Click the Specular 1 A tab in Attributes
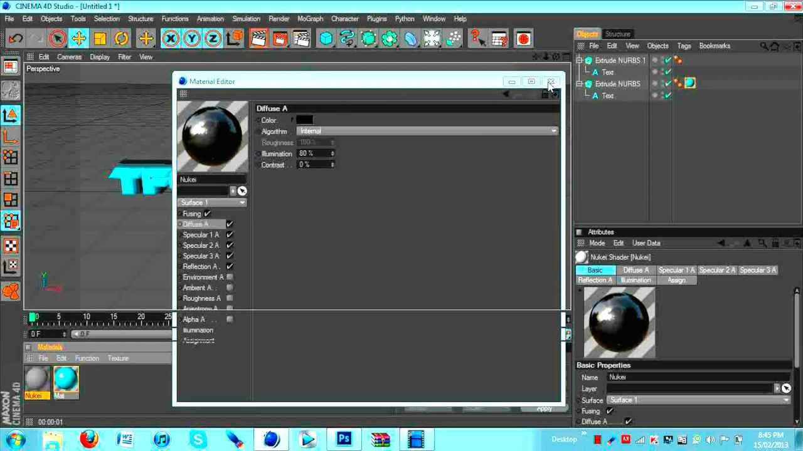 coord(676,270)
